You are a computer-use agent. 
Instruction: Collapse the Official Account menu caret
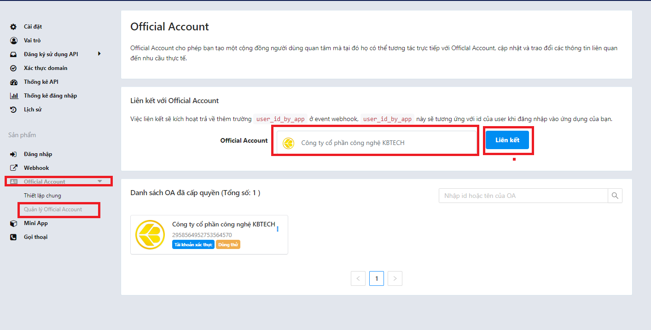(100, 181)
